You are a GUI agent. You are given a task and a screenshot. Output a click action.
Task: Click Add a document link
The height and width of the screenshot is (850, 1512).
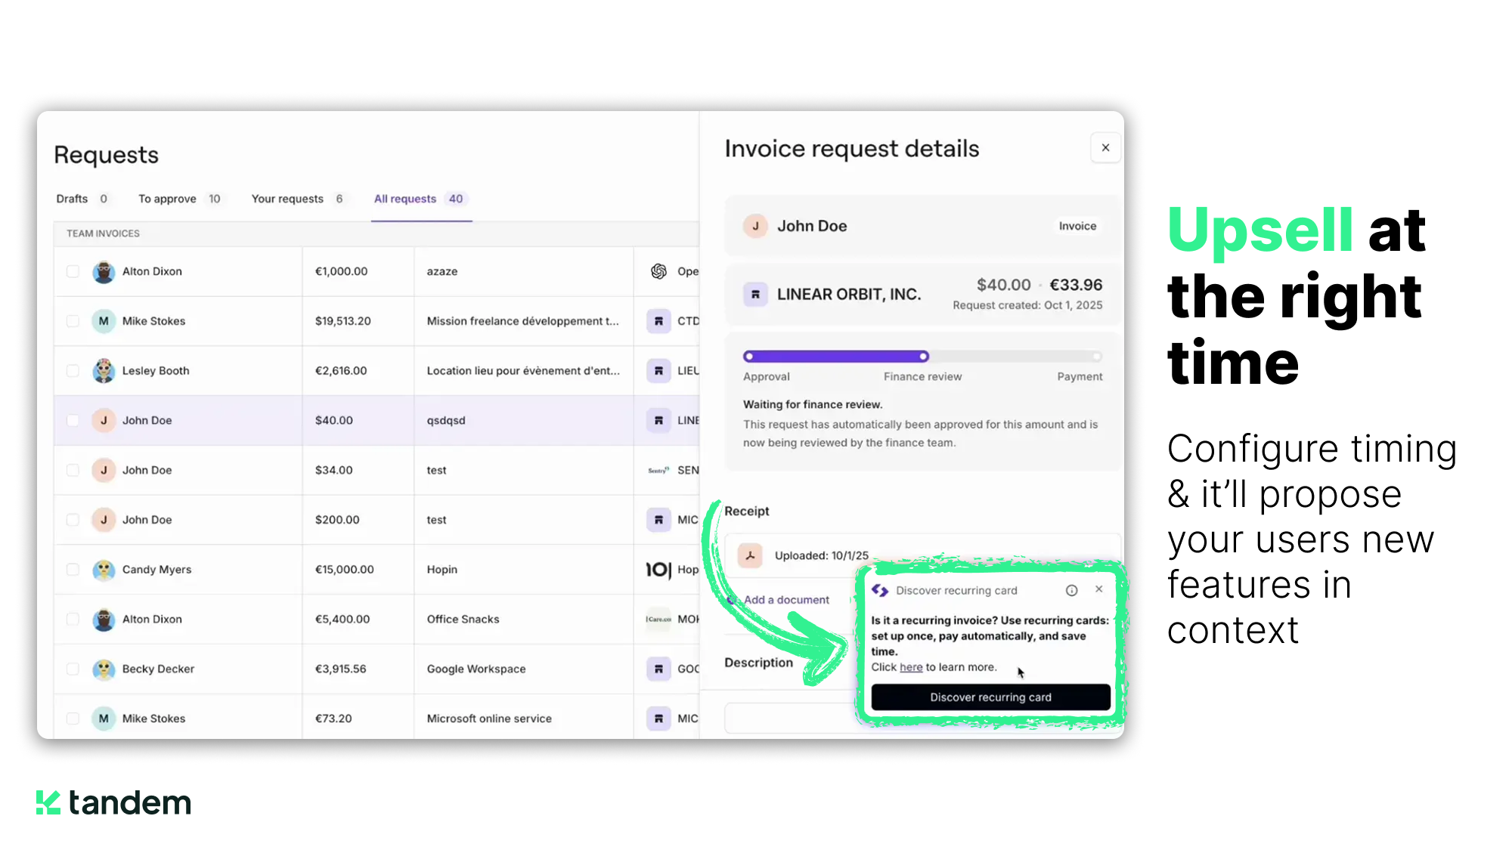click(x=786, y=600)
